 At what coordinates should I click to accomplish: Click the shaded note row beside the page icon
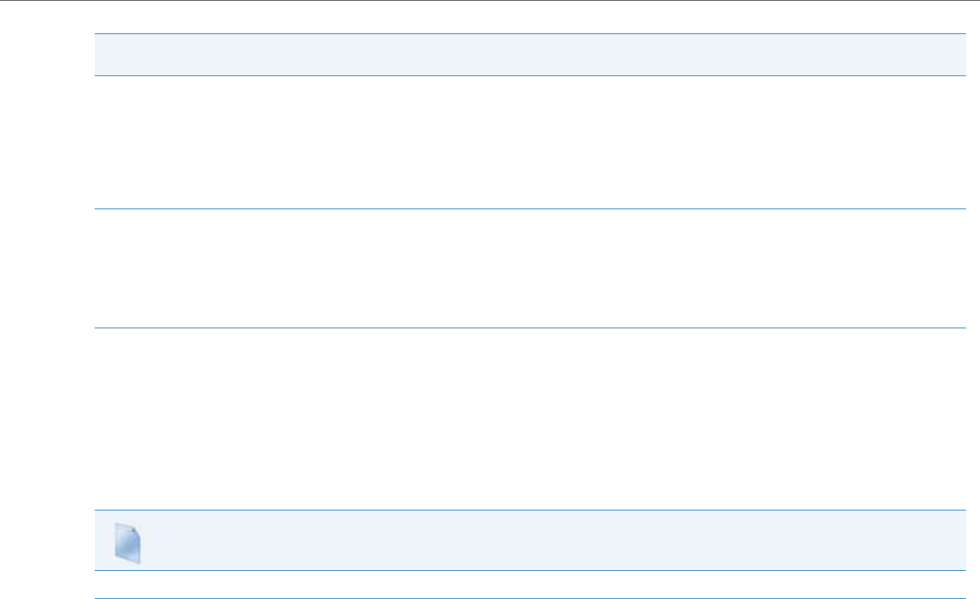543,541
